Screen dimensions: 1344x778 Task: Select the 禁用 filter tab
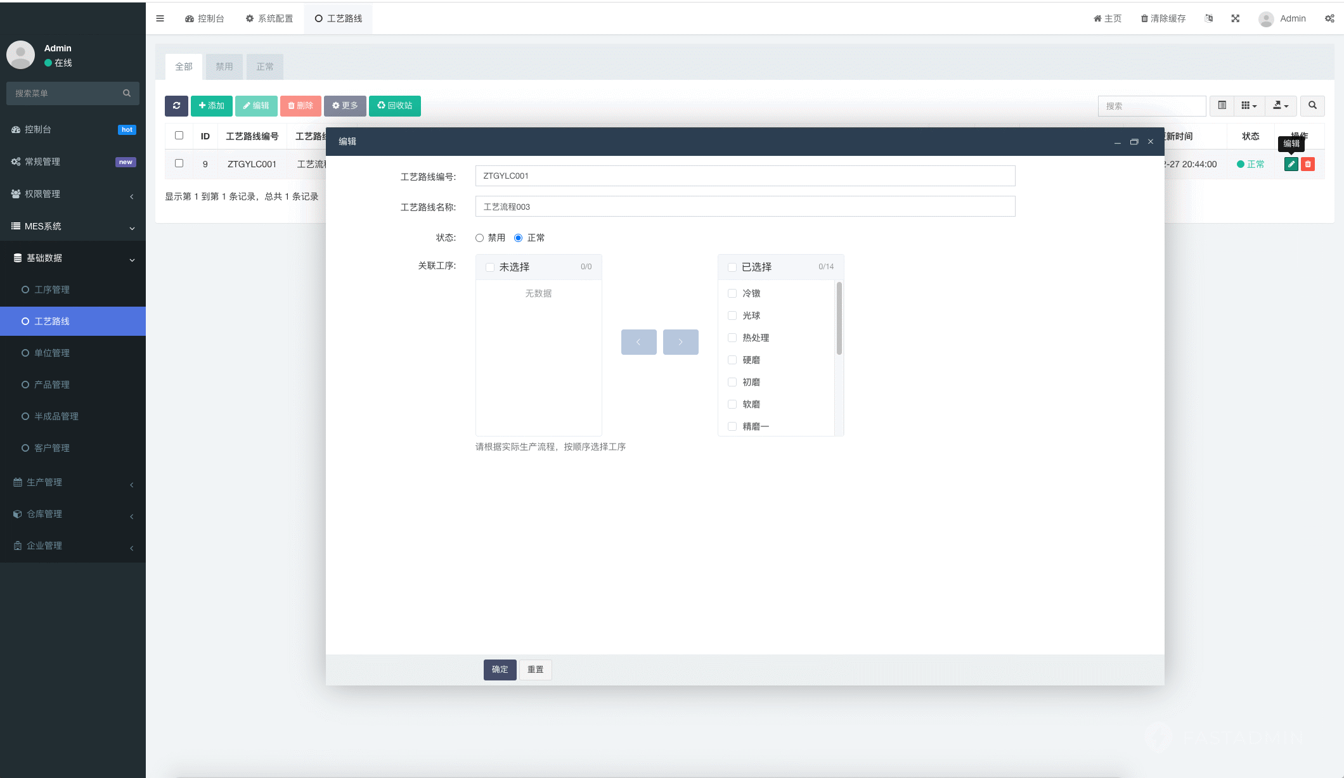tap(224, 67)
